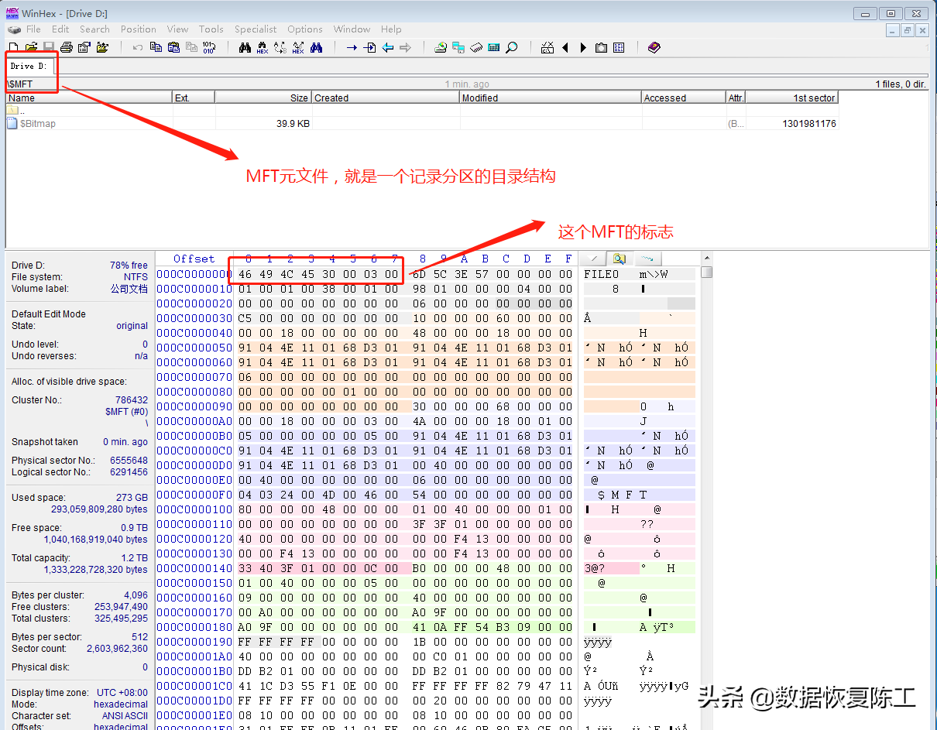Click the Calculator toolbar icon
937x730 pixels.
pos(494,48)
